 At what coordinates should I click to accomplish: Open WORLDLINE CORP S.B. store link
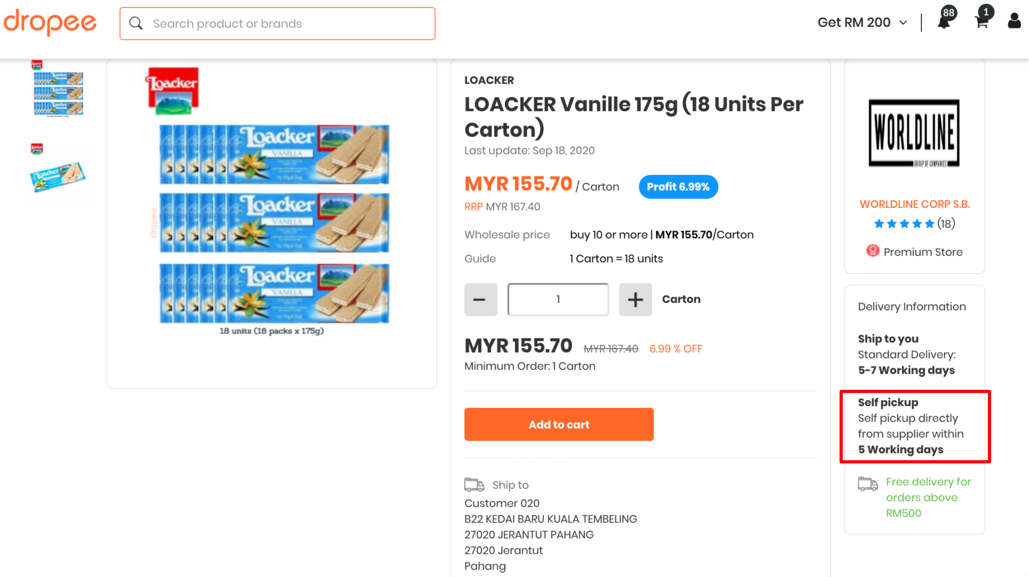point(914,204)
